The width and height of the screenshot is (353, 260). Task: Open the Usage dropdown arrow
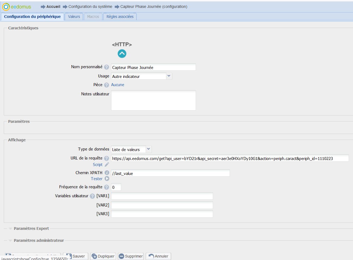(x=169, y=76)
